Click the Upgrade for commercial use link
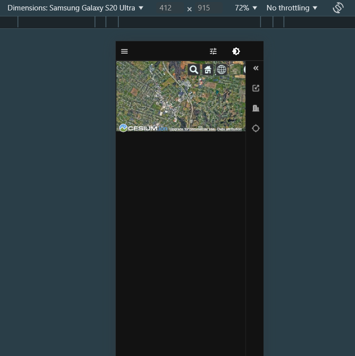This screenshot has width=355, height=356. (x=192, y=129)
